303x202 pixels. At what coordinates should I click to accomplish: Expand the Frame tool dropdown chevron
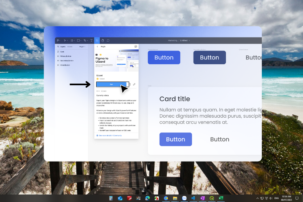coord(74,40)
